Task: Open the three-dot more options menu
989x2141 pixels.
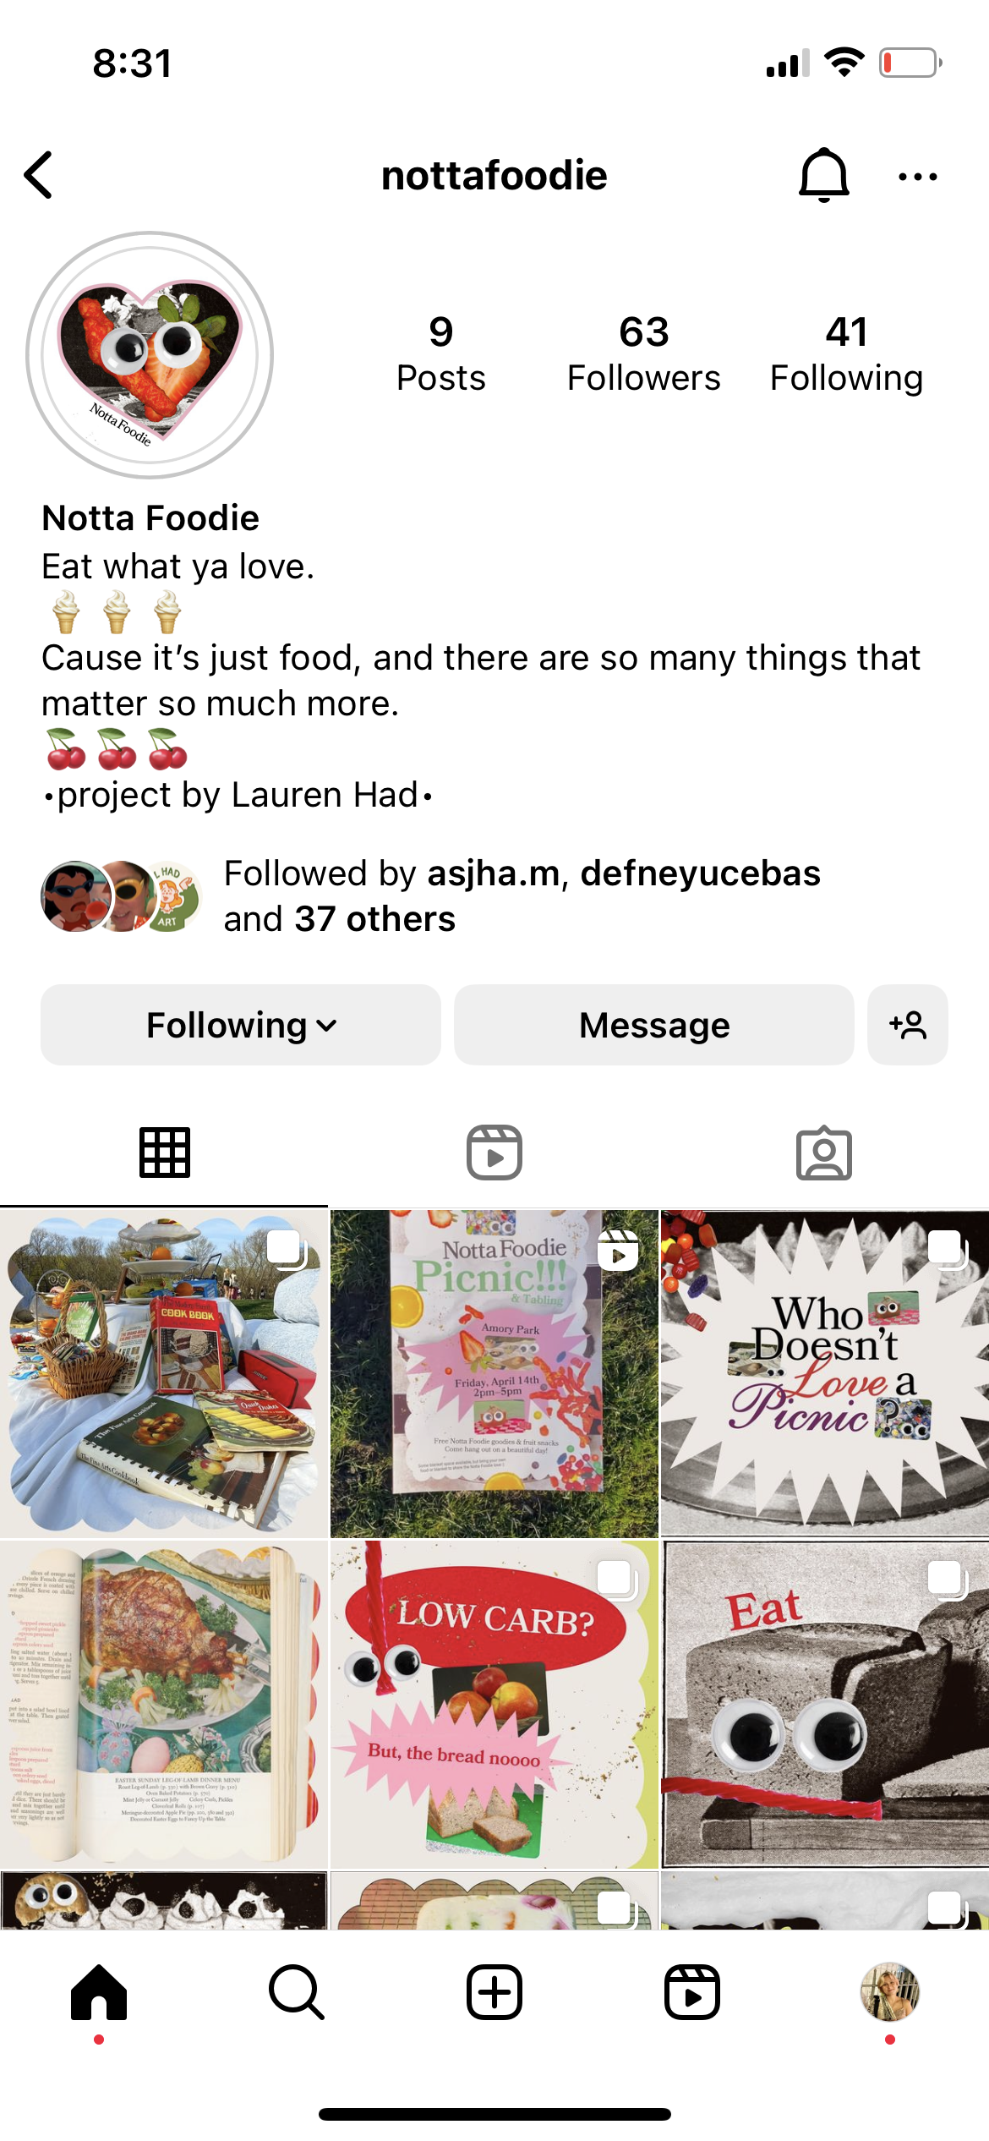Action: pos(917,177)
